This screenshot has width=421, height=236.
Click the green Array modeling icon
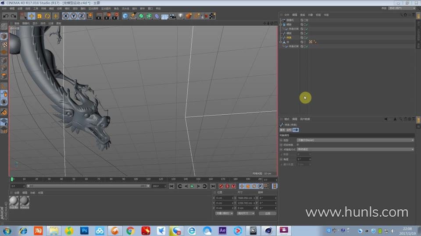pos(149,16)
